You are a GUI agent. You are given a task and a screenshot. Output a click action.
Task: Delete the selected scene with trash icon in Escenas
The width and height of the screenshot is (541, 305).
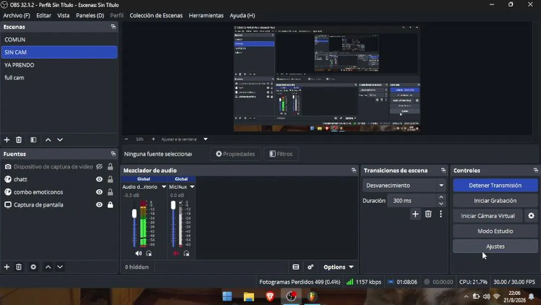coord(19,140)
